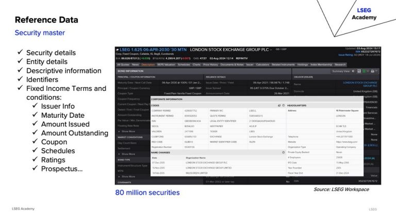
Task: Click the Bond Information section header
Action: coord(203,71)
